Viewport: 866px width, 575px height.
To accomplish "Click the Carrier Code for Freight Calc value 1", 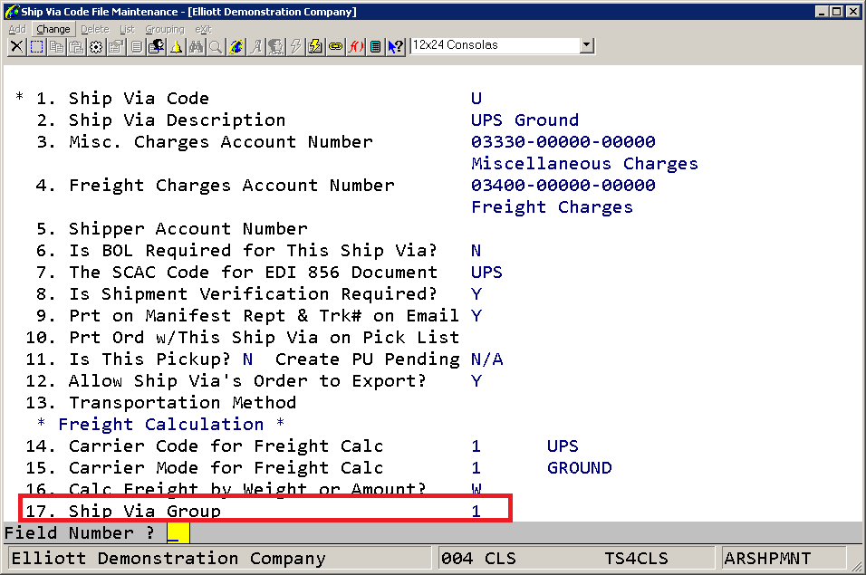I will tap(476, 446).
